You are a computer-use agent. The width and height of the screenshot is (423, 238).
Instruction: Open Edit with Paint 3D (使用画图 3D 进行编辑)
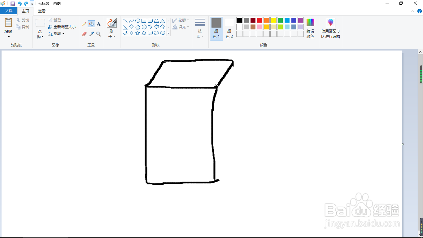[x=331, y=28]
